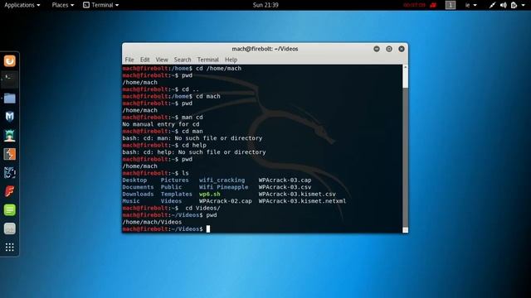Click WPAcrack-03.cap file name
This screenshot has height=298, width=531.
pos(285,180)
